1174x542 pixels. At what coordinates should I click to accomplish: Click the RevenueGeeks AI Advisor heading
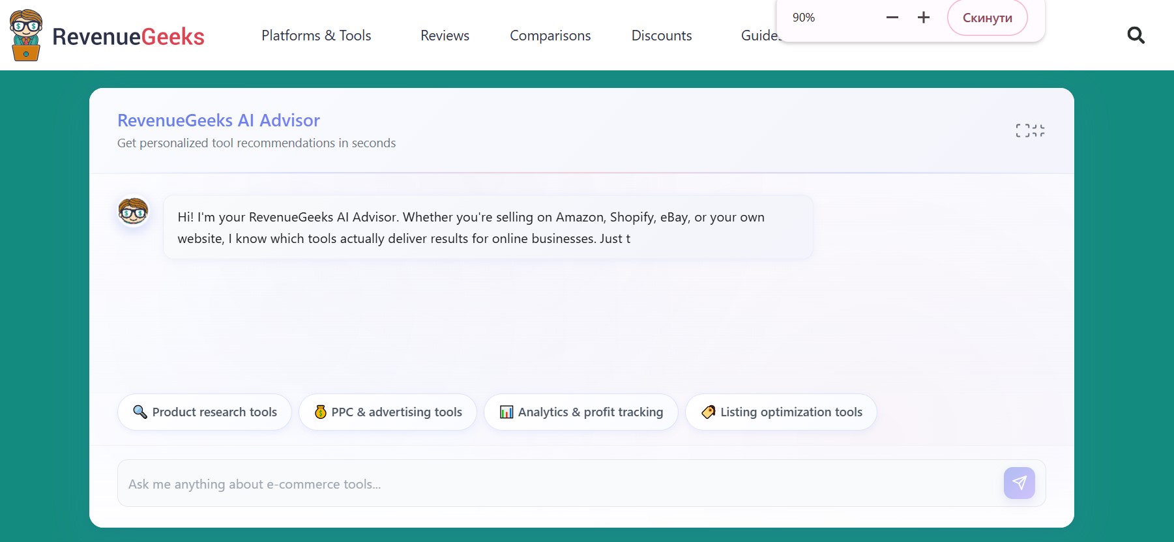pyautogui.click(x=218, y=121)
